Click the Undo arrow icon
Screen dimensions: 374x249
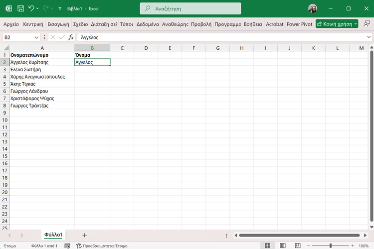[31, 8]
